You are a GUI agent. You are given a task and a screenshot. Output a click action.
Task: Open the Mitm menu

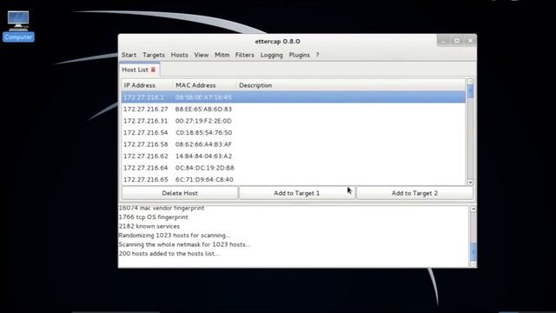(x=222, y=55)
